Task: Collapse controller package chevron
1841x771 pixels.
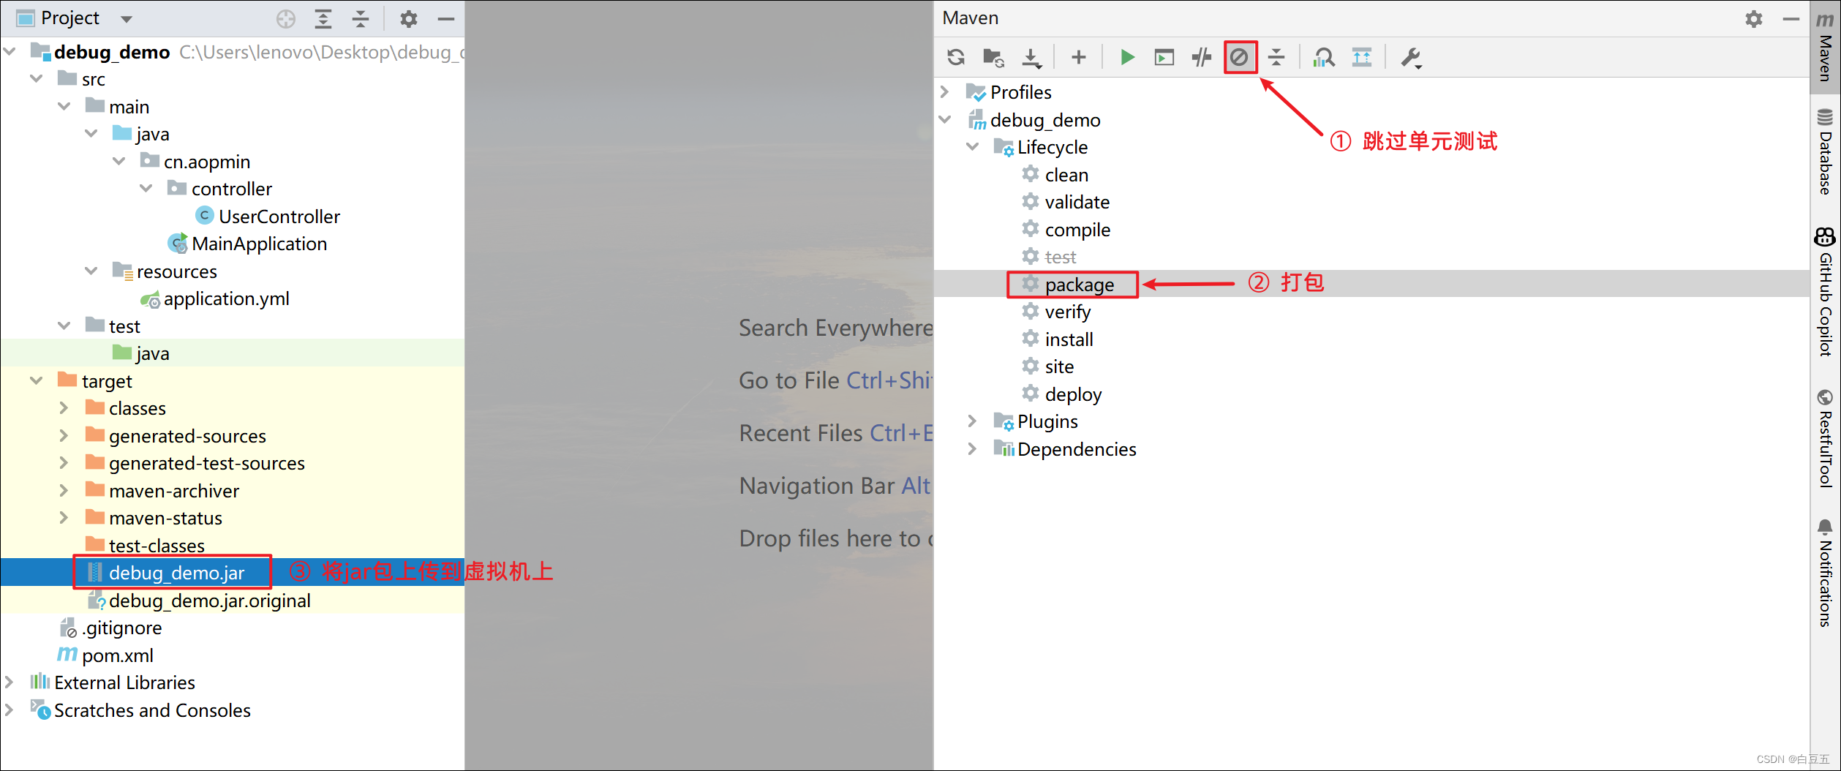Action: 146,188
